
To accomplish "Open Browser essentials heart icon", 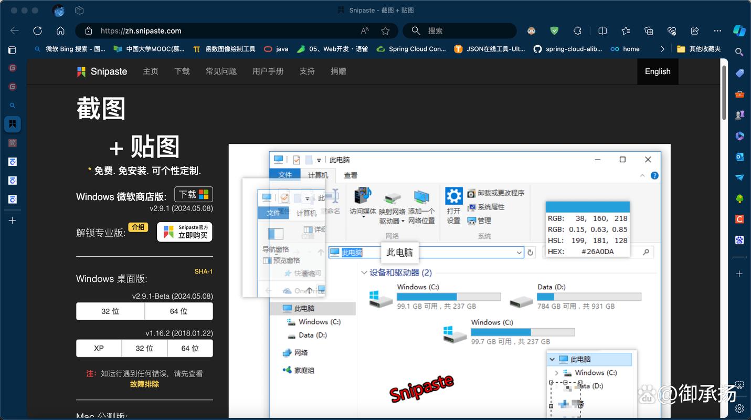I will [x=672, y=31].
